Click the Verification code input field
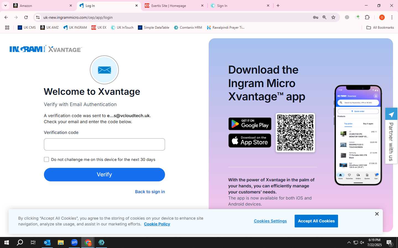This screenshot has width=398, height=248. [104, 144]
